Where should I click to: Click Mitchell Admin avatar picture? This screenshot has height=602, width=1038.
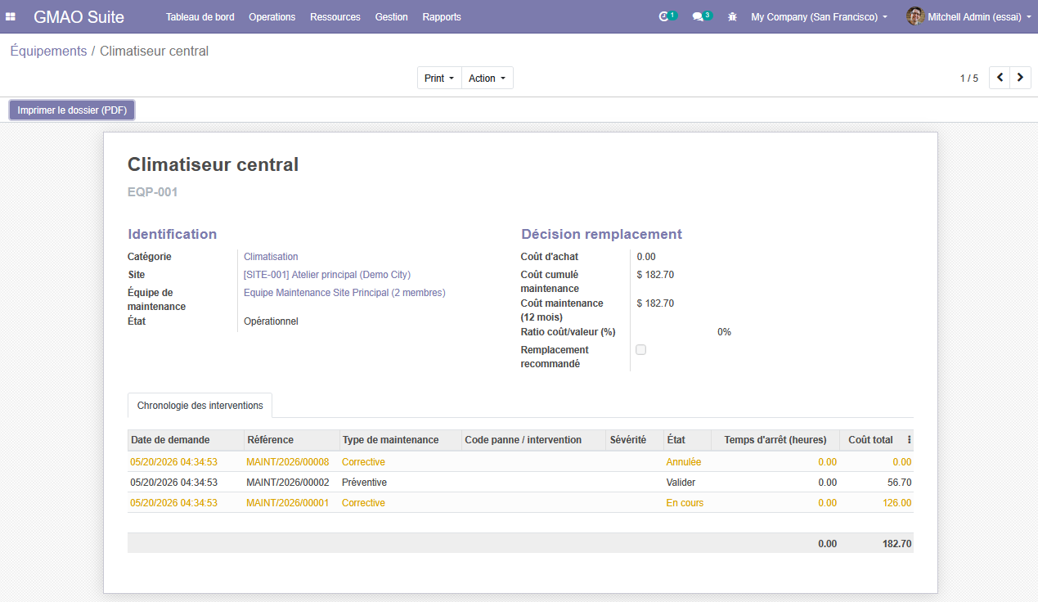pos(915,16)
